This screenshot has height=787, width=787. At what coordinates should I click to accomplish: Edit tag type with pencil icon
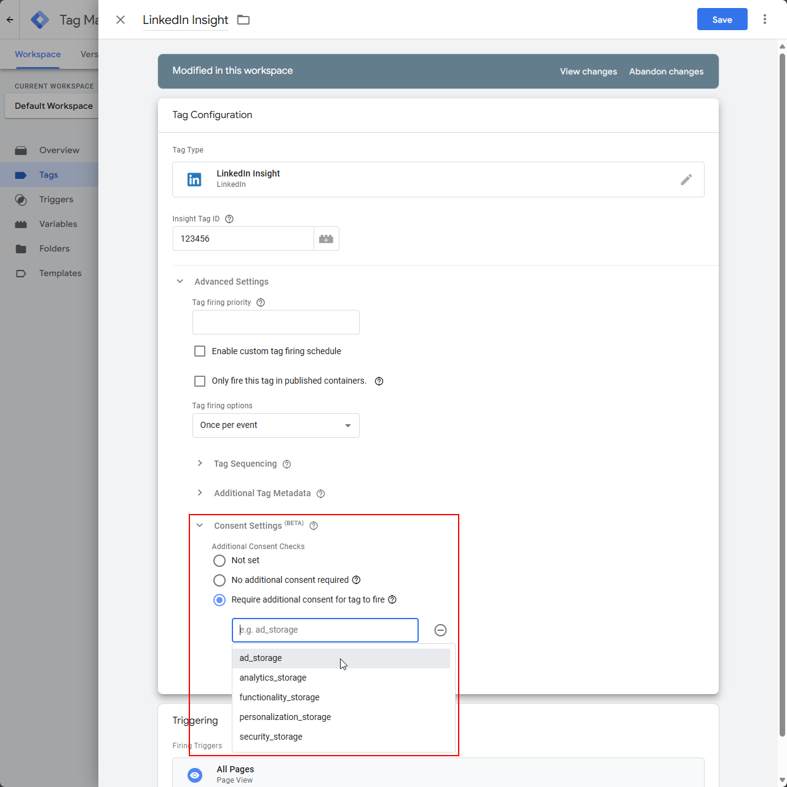(686, 180)
